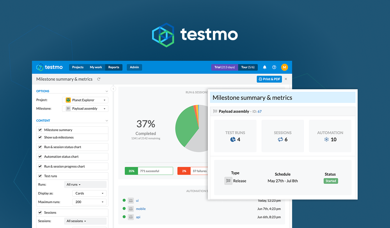Viewport: 390px width, 228px height.
Task: Open the help question mark icon
Action: [274, 67]
